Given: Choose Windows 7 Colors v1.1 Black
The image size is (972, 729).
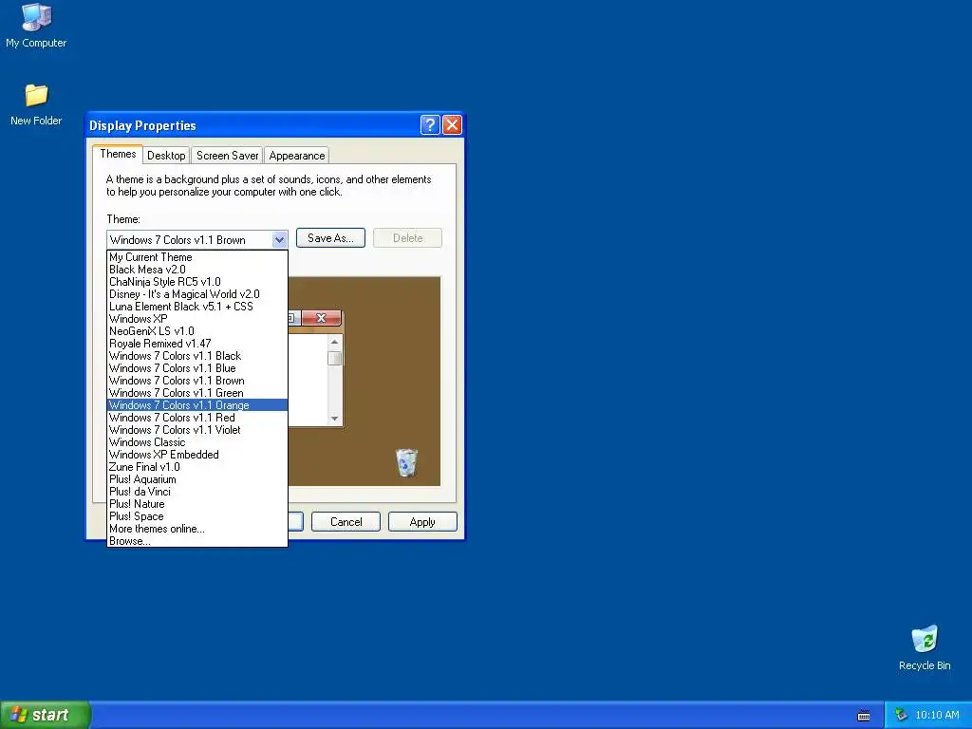Looking at the screenshot, I should coord(197,356).
